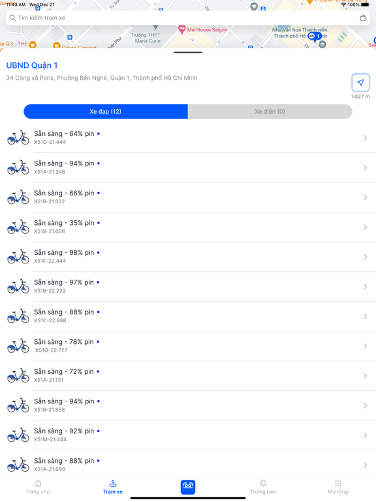Click bike icon for X51A-21.131

pos(18,376)
